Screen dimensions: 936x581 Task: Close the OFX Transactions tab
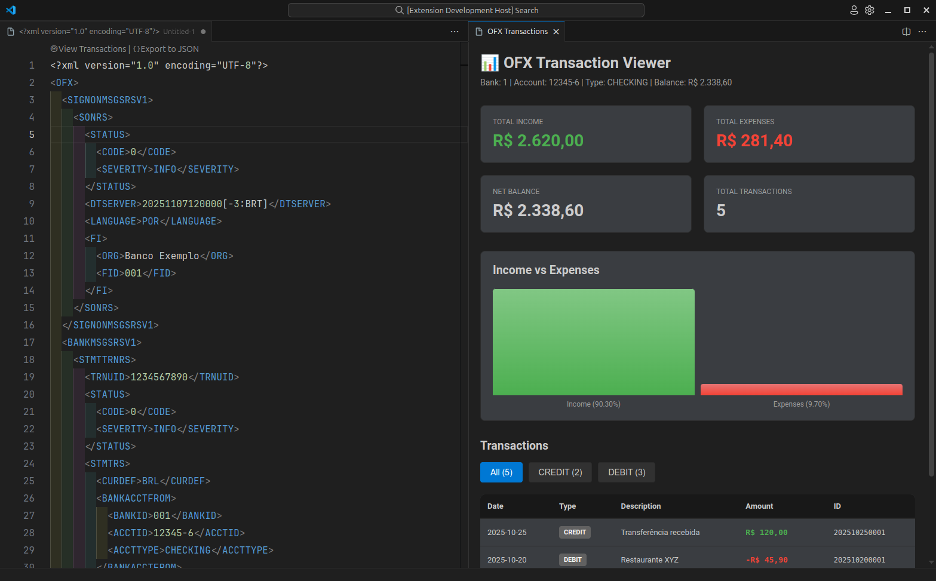coord(556,32)
